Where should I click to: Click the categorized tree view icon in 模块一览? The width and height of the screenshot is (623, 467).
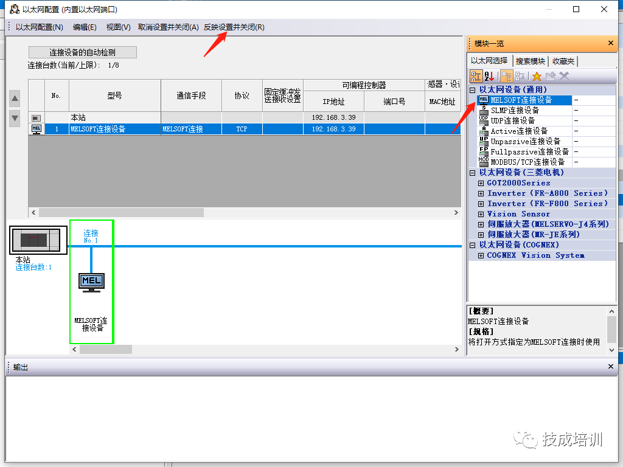pos(476,76)
